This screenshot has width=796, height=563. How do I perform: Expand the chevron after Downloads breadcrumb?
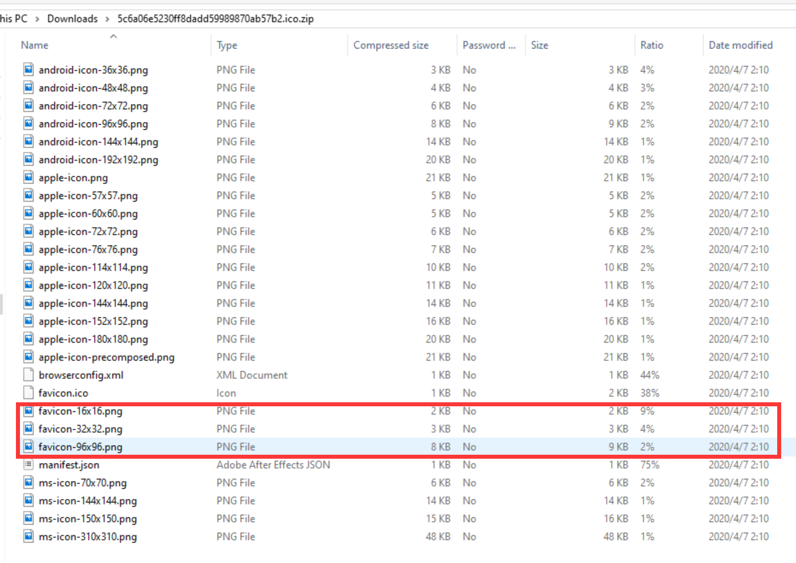click(107, 19)
